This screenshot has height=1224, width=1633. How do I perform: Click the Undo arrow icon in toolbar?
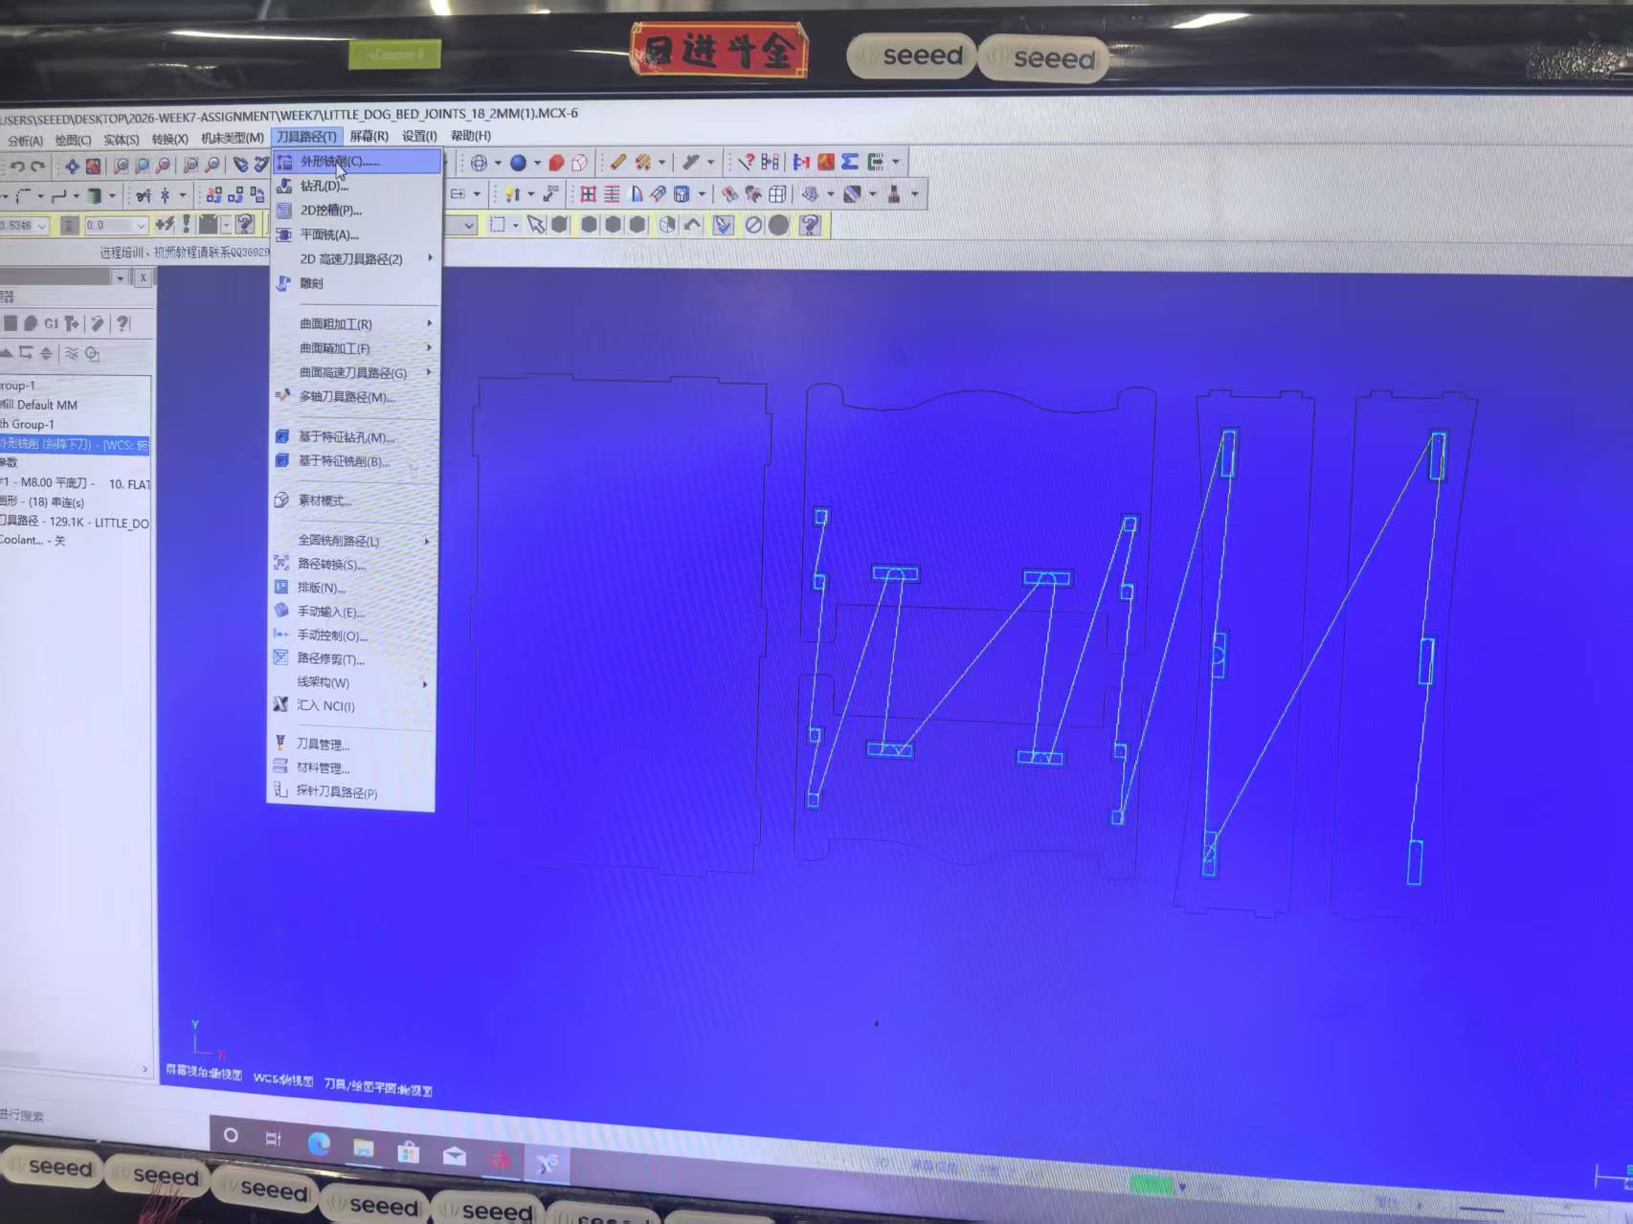[x=16, y=167]
